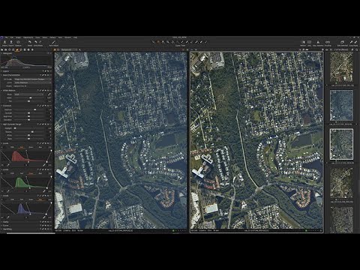This screenshot has height=270, width=360.
Task: Expand the Curve panel
Action: coord(1,226)
